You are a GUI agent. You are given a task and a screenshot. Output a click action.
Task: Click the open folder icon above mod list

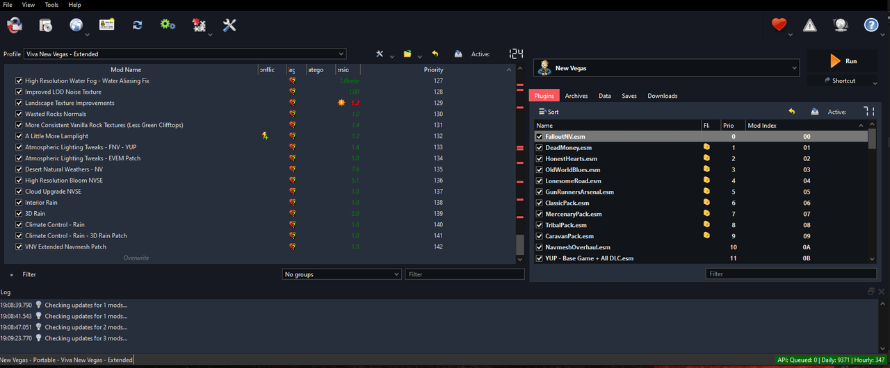[407, 53]
